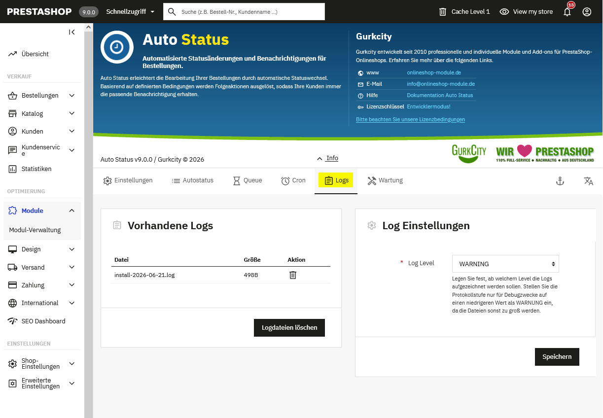Click the Cache Level 1 trash icon
The height and width of the screenshot is (418, 603).
click(x=443, y=11)
